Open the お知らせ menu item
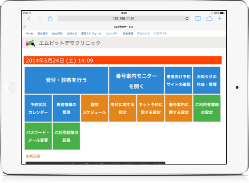Viewport: 249px width, 183px height. [x=72, y=34]
